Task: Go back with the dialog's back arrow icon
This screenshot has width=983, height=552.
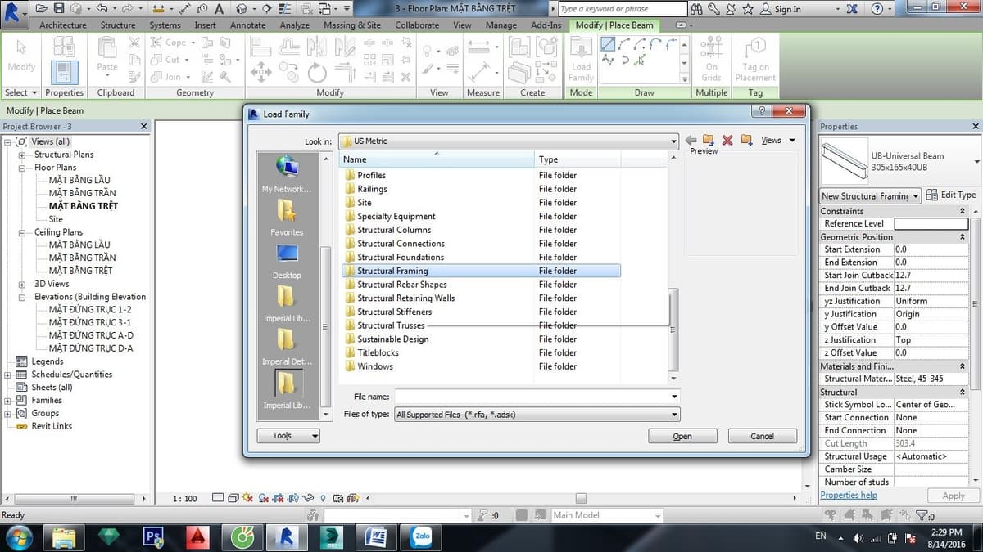Action: click(691, 141)
